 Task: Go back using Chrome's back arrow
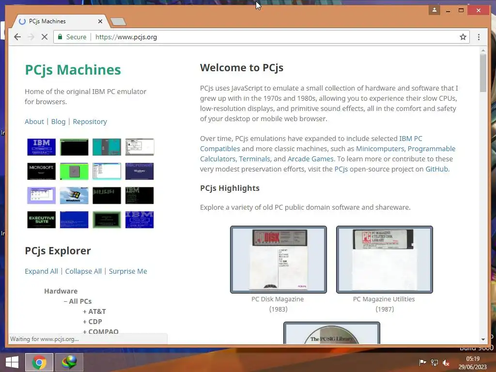point(17,37)
